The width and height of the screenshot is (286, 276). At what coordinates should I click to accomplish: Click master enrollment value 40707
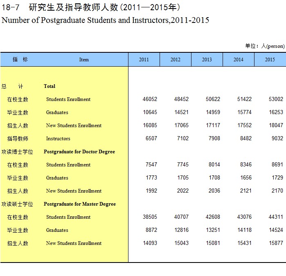coord(181,217)
